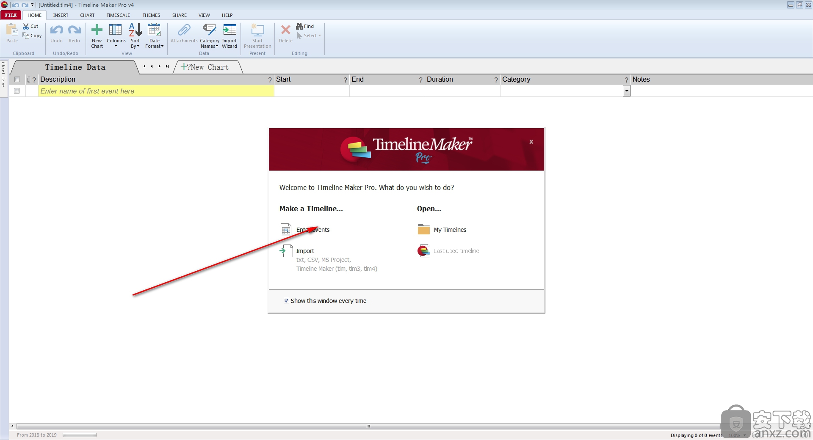The height and width of the screenshot is (440, 813).
Task: Adjust the From 2018 to 2019 range slider
Action: click(x=80, y=435)
